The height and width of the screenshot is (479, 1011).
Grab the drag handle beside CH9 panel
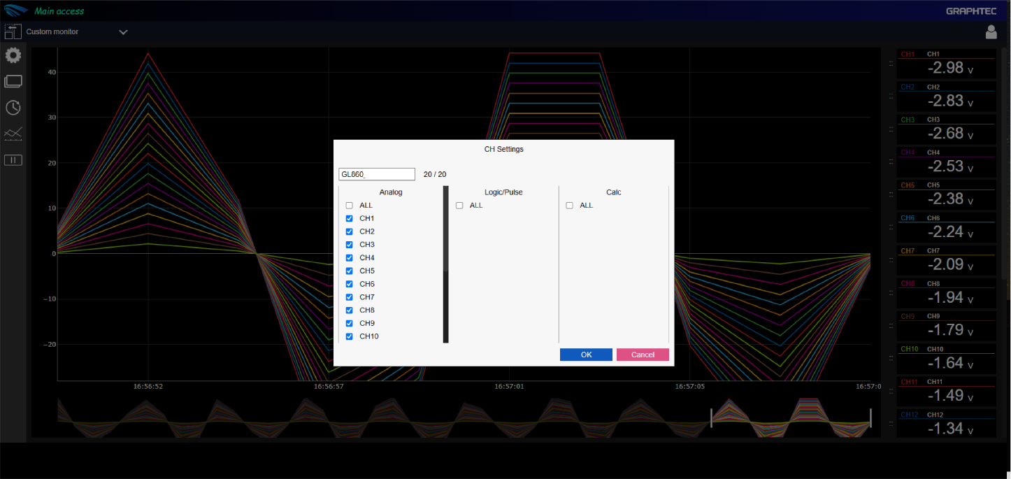[x=891, y=326]
